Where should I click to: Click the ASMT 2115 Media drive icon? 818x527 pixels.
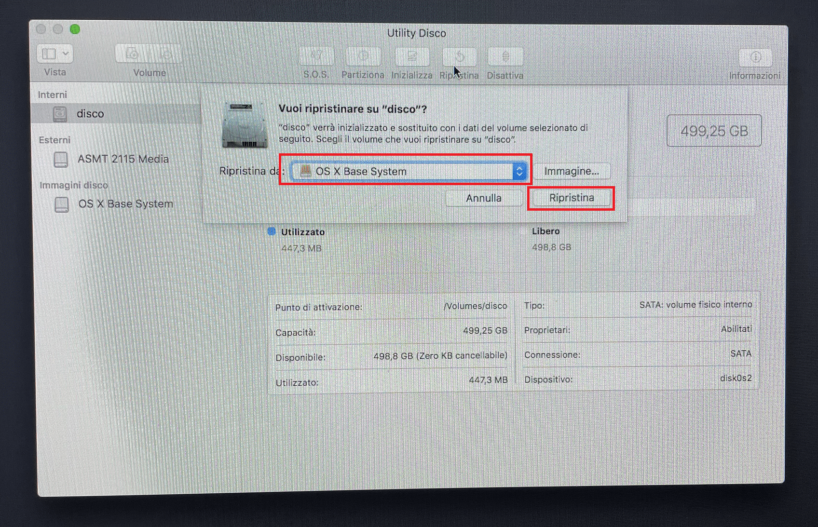(61, 160)
